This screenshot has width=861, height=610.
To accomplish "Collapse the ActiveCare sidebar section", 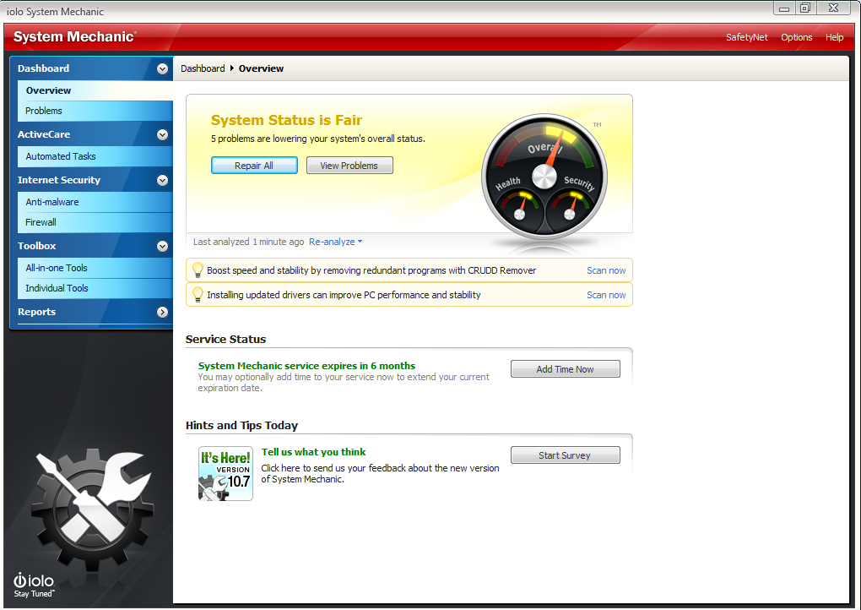I will (161, 133).
